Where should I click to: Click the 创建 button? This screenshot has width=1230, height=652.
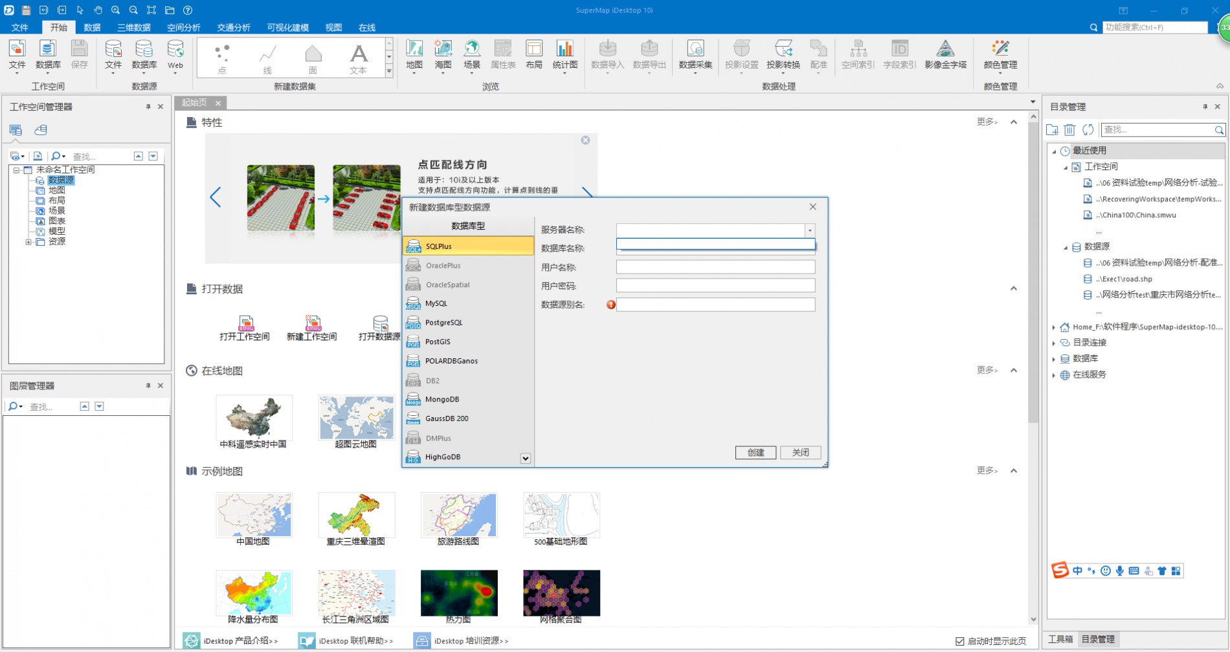click(755, 453)
